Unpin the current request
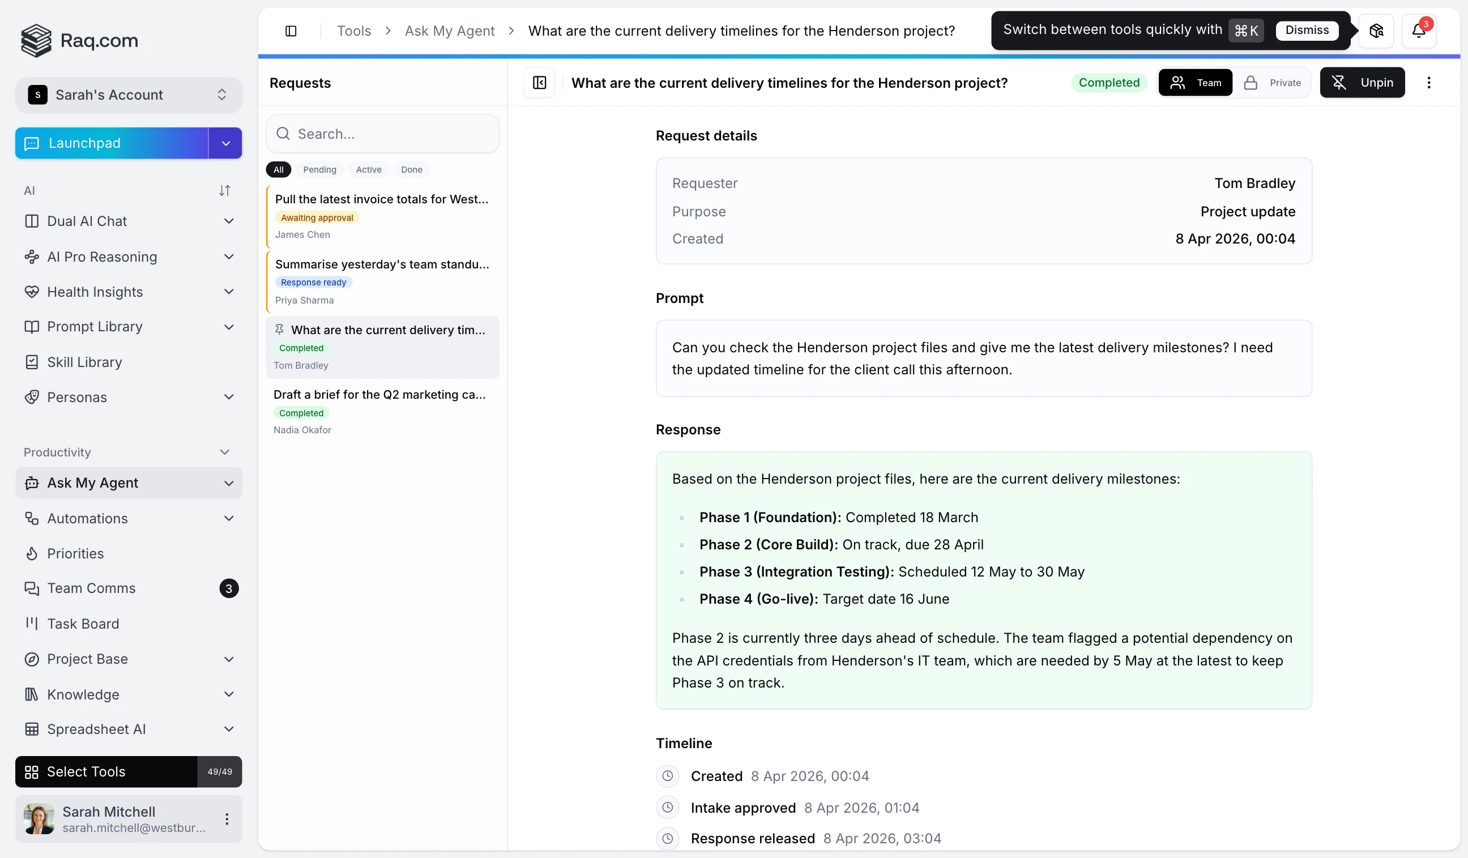Image resolution: width=1468 pixels, height=858 pixels. (x=1362, y=83)
